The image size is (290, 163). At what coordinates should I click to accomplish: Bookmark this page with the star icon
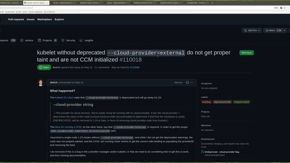point(285,8)
